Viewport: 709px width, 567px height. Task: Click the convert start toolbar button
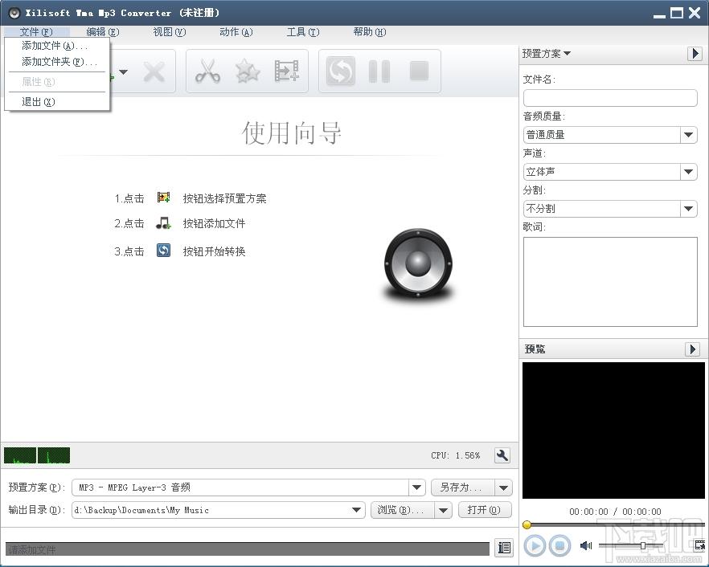(x=341, y=71)
